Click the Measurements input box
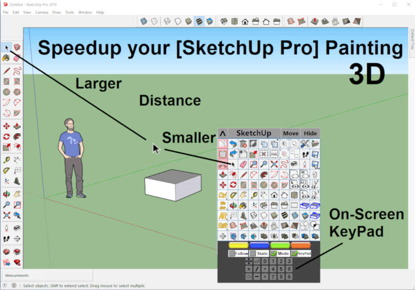The width and height of the screenshot is (415, 290). [x=47, y=275]
